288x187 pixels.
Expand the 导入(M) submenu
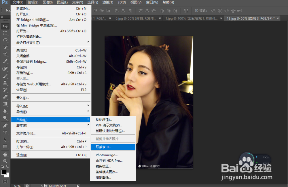51,106
